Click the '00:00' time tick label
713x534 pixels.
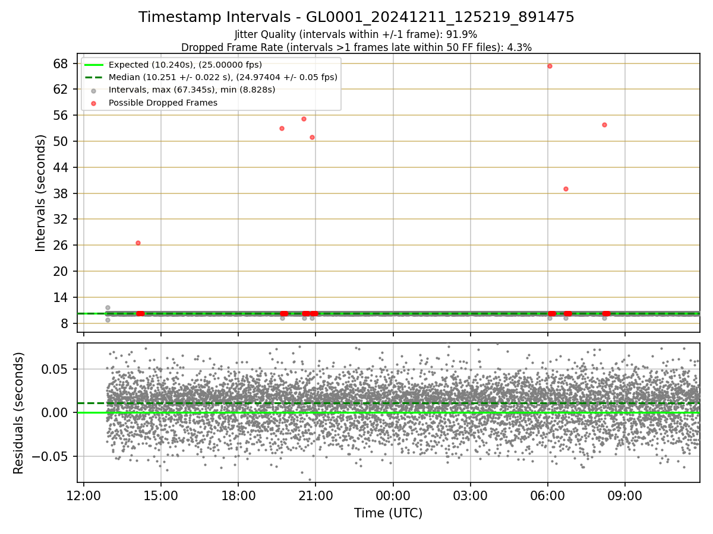(393, 496)
